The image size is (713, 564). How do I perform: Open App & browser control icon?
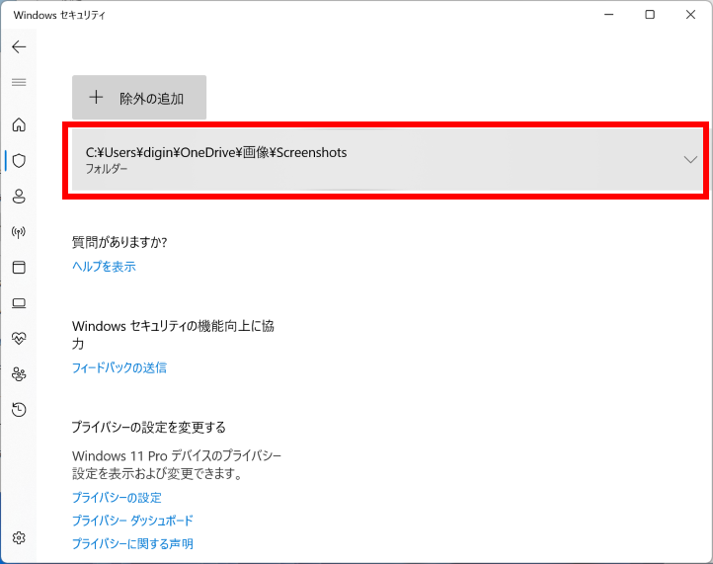(19, 267)
